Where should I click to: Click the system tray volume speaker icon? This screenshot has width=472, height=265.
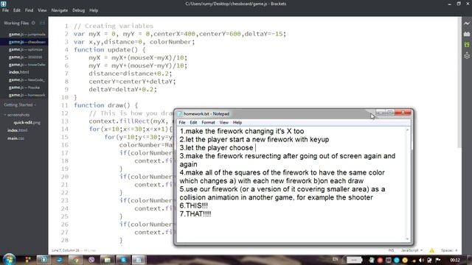pos(421,260)
